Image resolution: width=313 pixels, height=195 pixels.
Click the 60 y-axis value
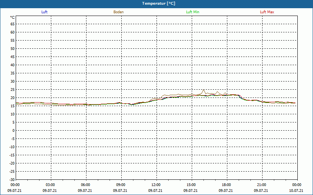pyautogui.click(x=13, y=32)
